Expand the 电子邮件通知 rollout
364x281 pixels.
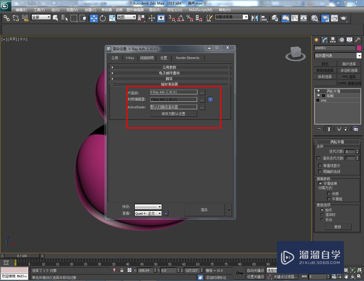click(x=169, y=73)
